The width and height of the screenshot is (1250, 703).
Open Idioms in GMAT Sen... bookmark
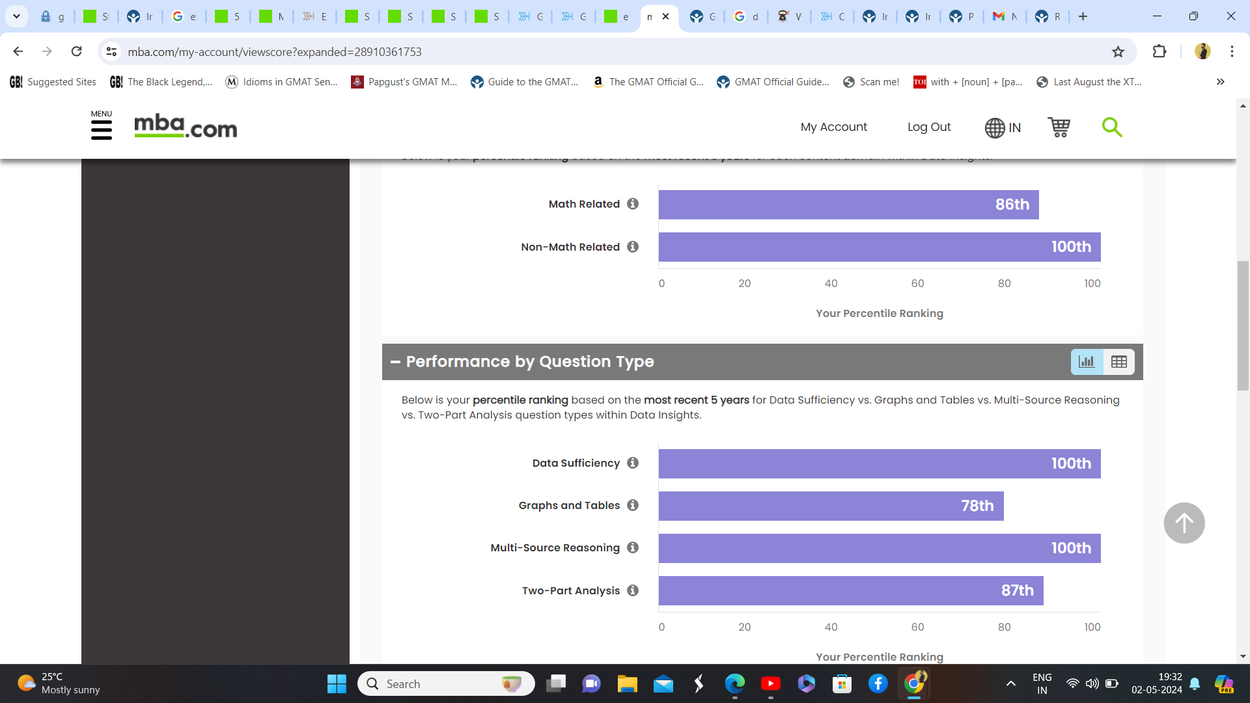[281, 81]
